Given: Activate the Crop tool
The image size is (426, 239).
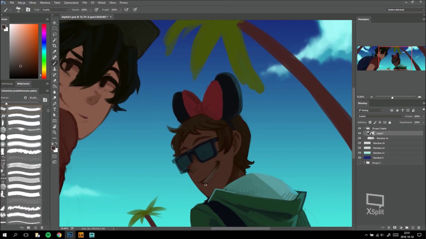Looking at the screenshot, I should click(55, 46).
